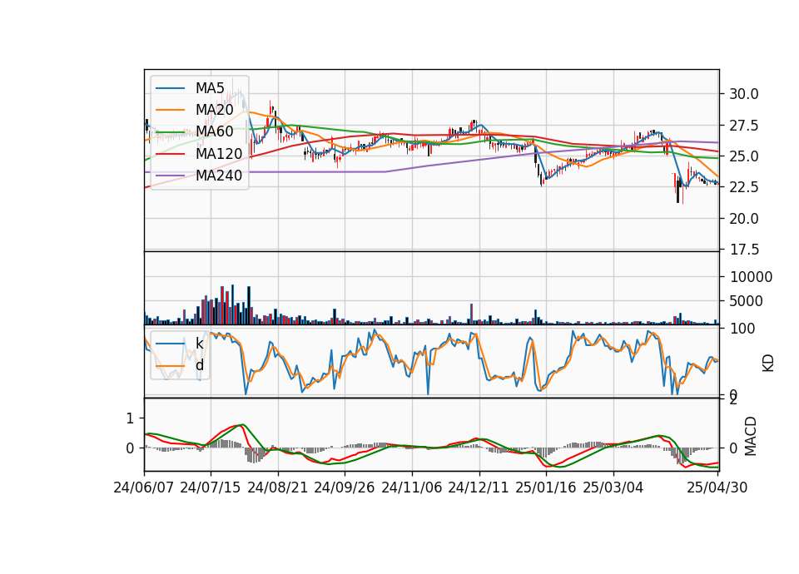
Task: Click the 24/07/15 date label
Action: [x=211, y=487]
